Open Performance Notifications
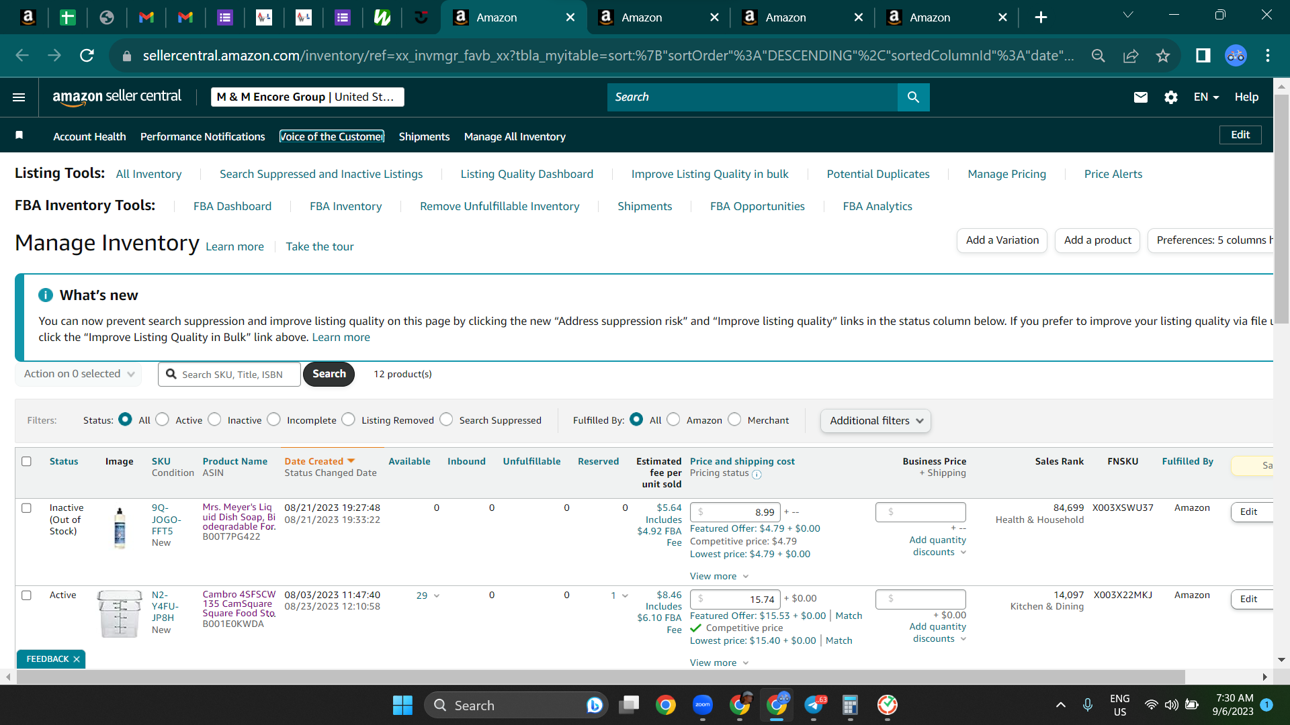1290x725 pixels. 203,136
